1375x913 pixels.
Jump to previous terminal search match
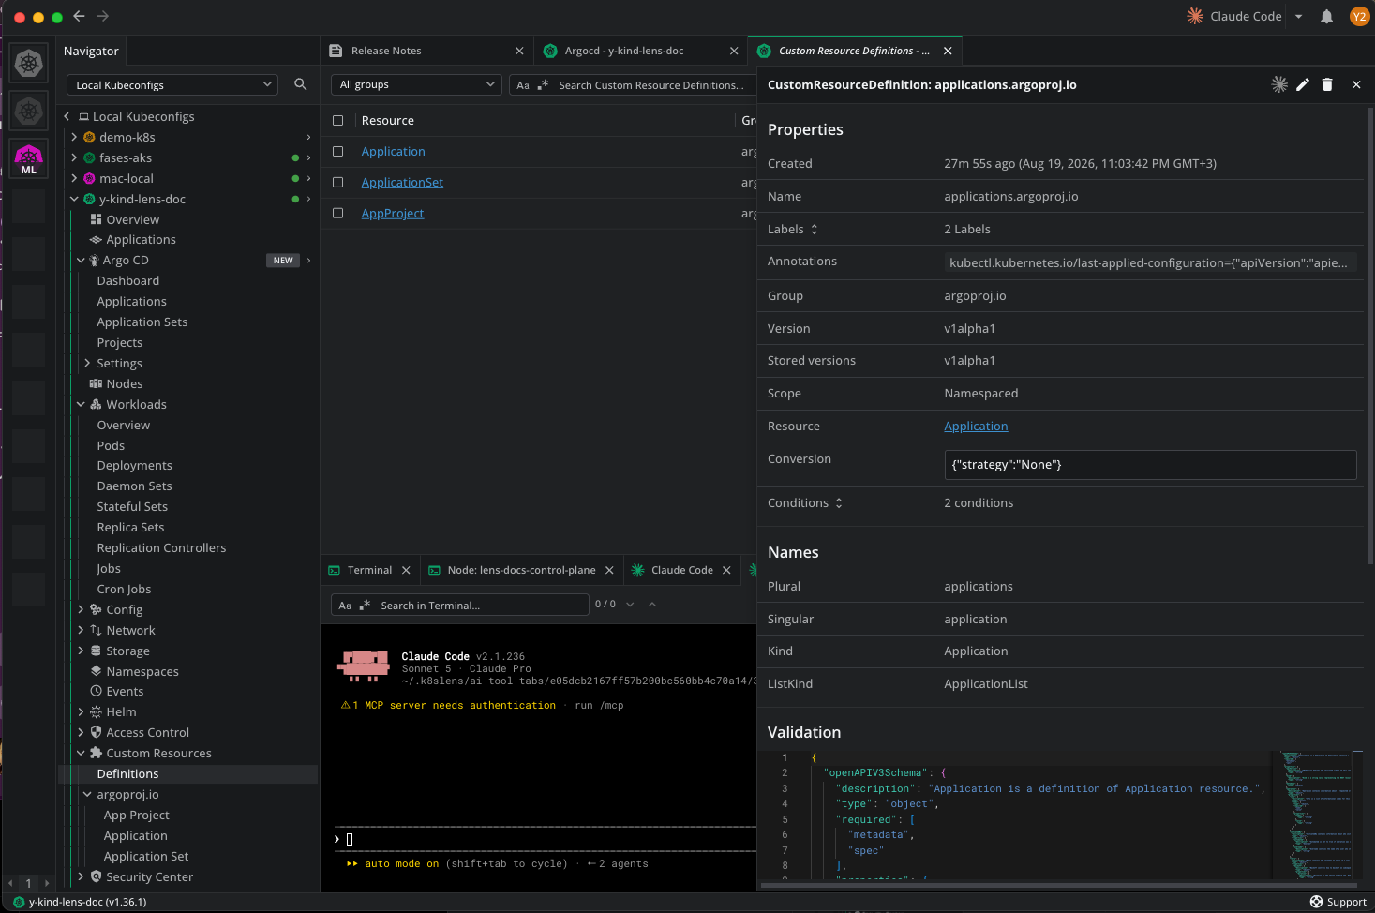click(x=652, y=605)
